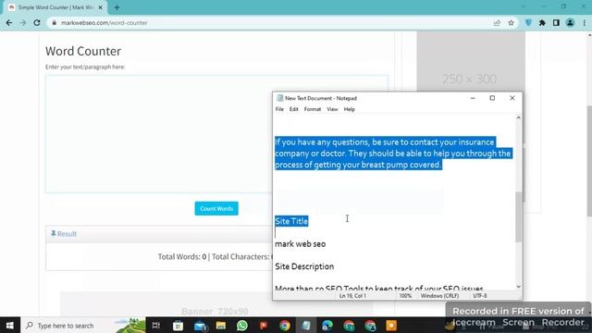Close the Simple Word Counter tab
Image resolution: width=592 pixels, height=333 pixels.
(x=101, y=7)
